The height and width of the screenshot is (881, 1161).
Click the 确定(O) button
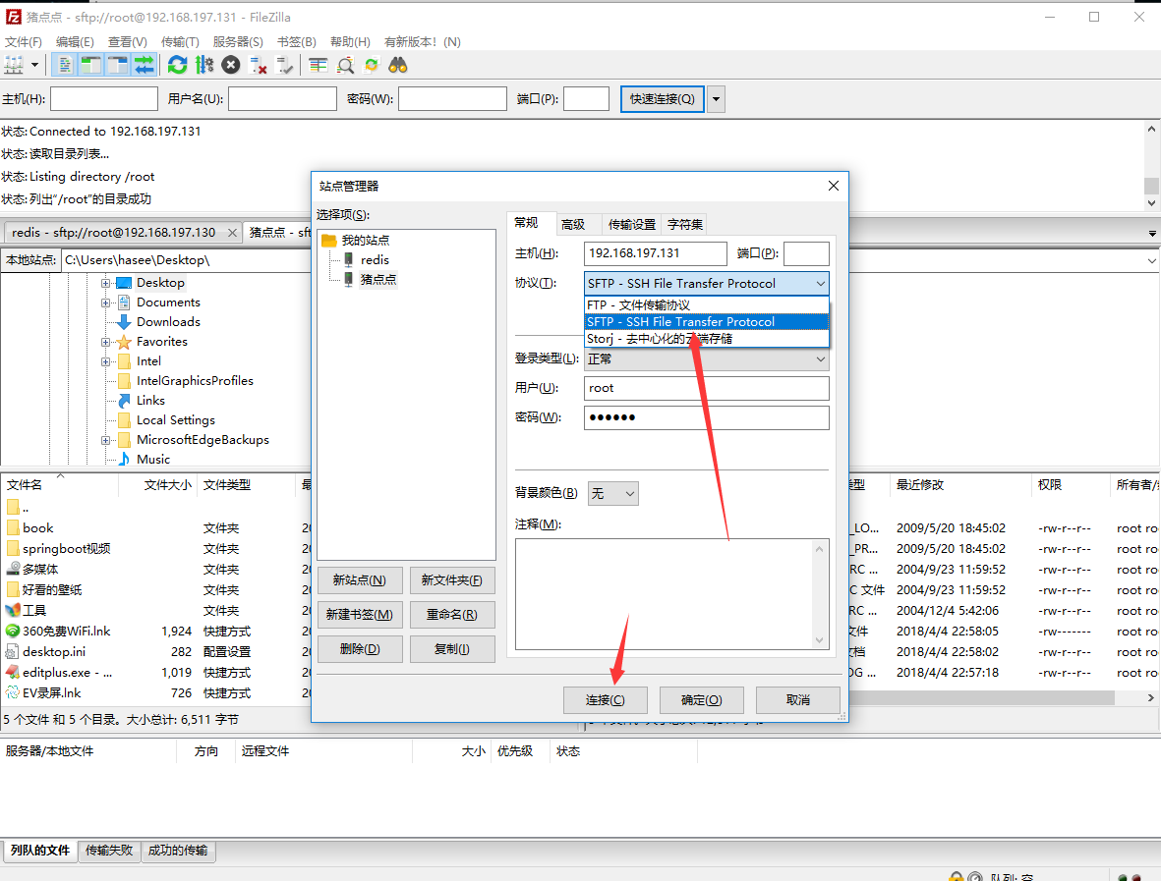[701, 699]
